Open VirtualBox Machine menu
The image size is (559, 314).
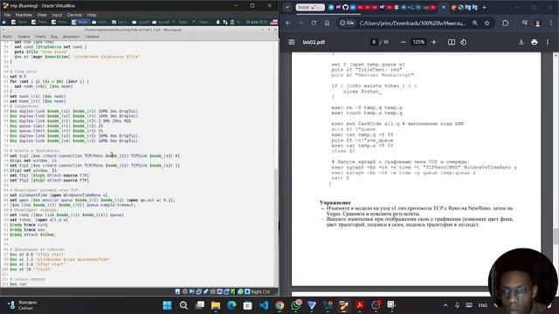24,15
